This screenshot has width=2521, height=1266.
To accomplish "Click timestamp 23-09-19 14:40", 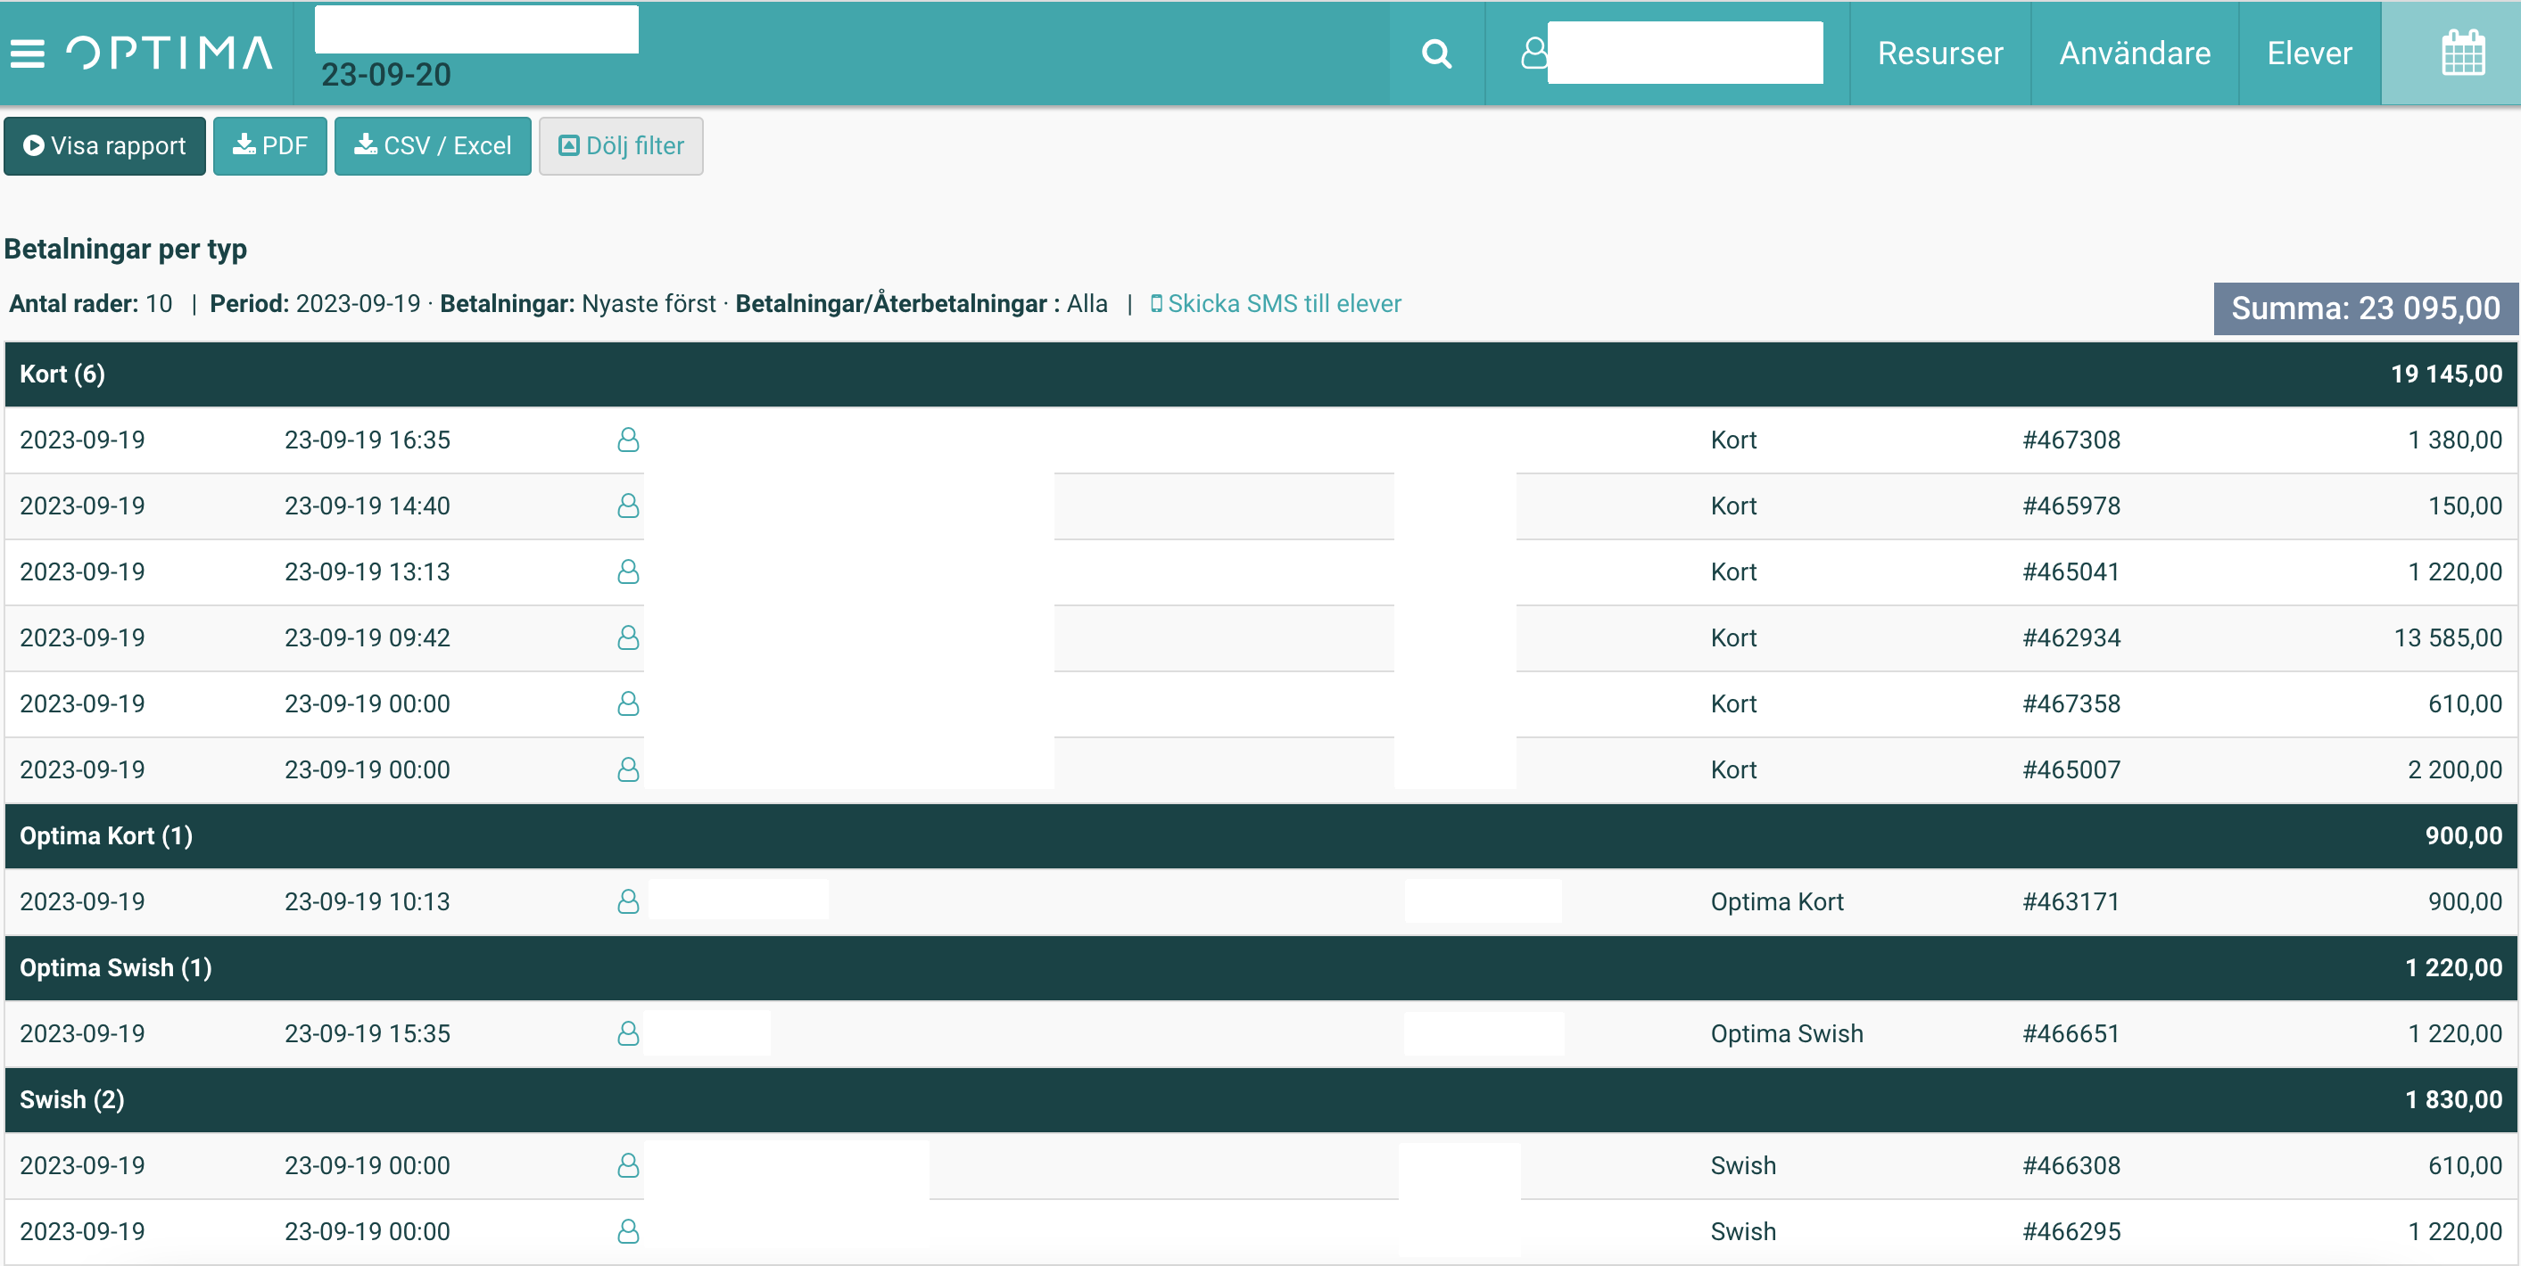I will (367, 506).
